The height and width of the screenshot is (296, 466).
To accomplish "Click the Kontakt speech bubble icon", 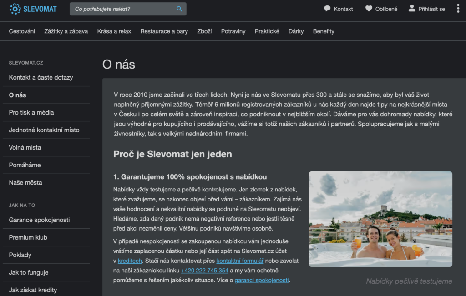I will coord(327,9).
